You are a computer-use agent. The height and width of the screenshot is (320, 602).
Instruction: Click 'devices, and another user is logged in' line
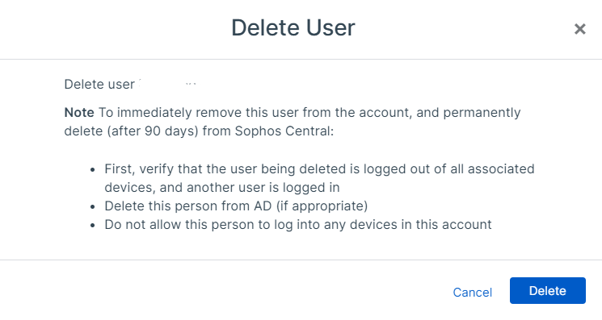(222, 187)
